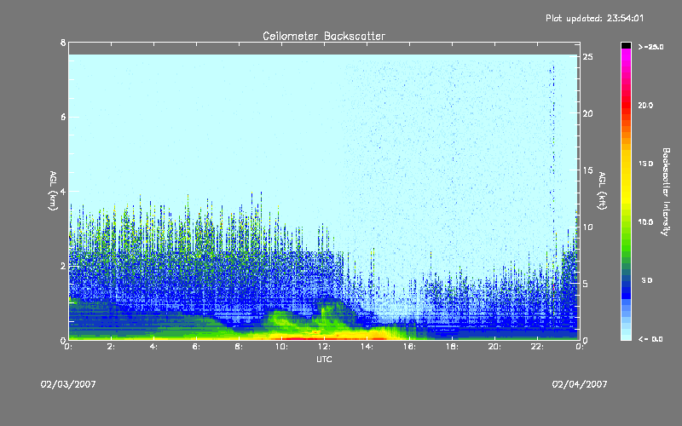Click the end date 02/04/2007

(580, 384)
